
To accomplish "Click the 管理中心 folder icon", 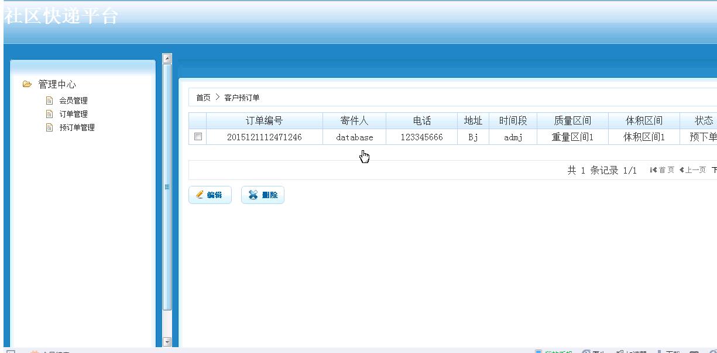I will click(x=27, y=84).
